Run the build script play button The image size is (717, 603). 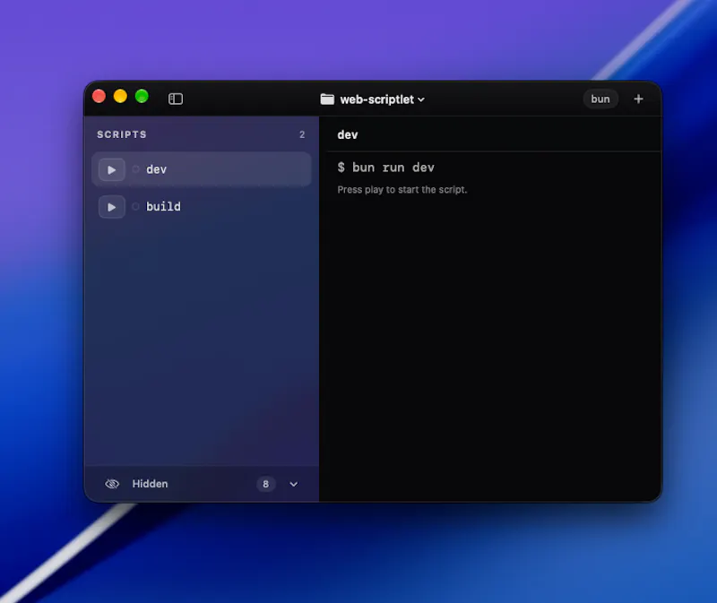pos(111,207)
